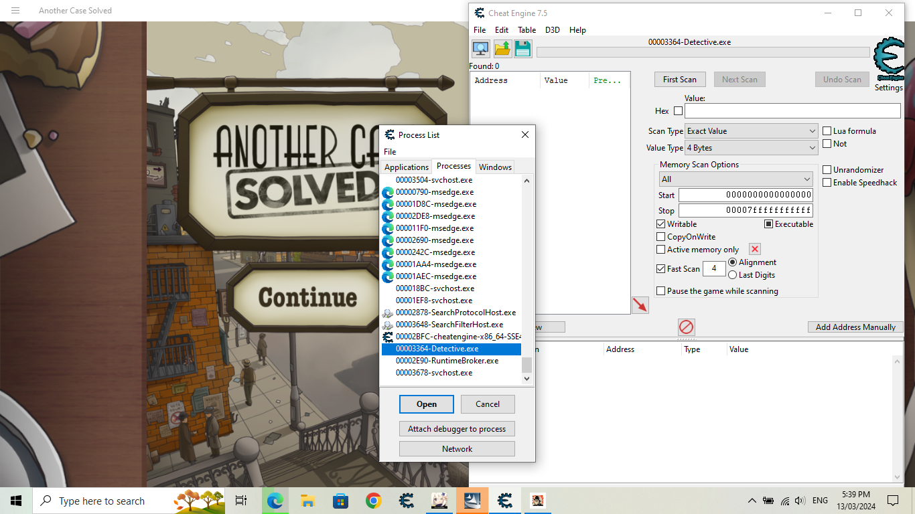Image resolution: width=915 pixels, height=514 pixels.
Task: Click Attach debugger to process
Action: (x=457, y=428)
